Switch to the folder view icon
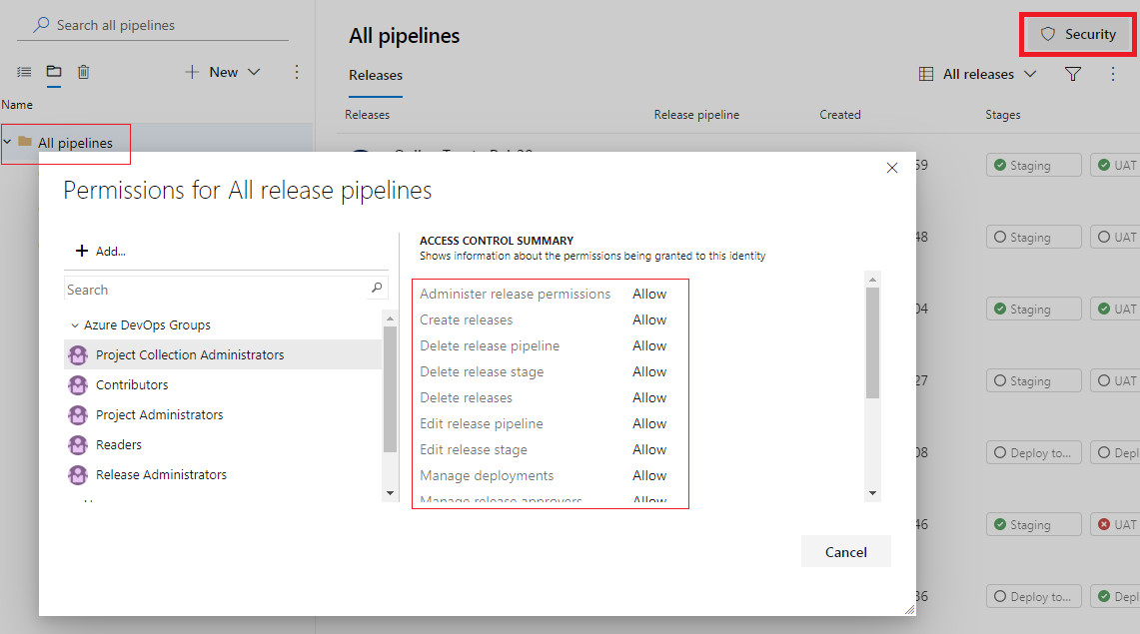This screenshot has width=1140, height=634. pyautogui.click(x=54, y=71)
